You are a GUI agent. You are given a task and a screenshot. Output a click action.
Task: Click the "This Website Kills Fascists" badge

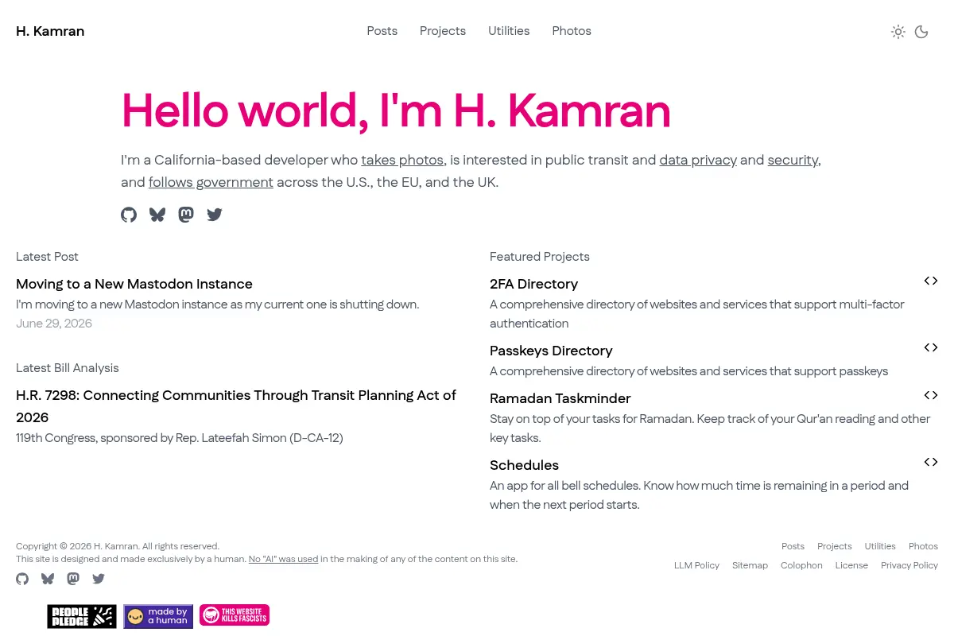click(235, 615)
